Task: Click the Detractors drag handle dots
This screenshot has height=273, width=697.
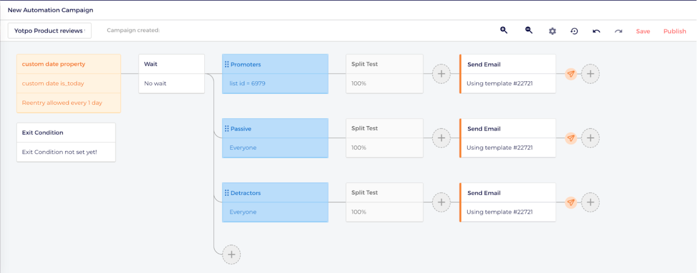Action: tap(226, 193)
